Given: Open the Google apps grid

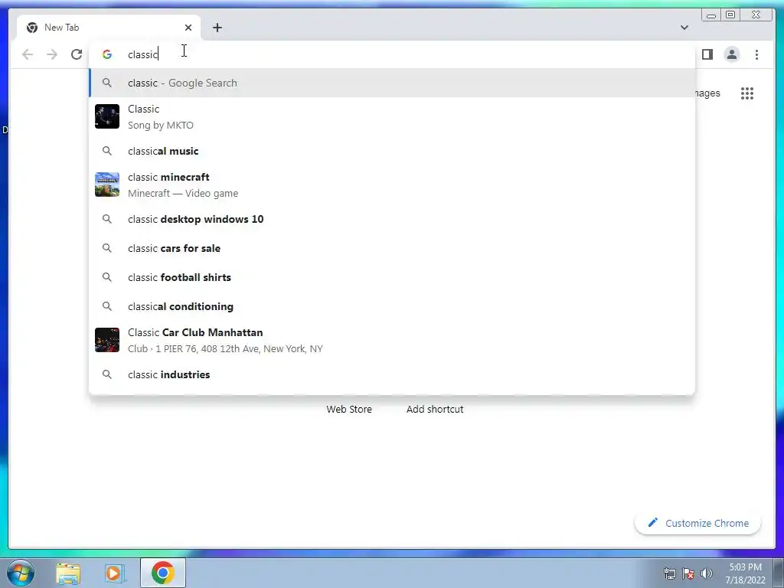Looking at the screenshot, I should tap(747, 93).
